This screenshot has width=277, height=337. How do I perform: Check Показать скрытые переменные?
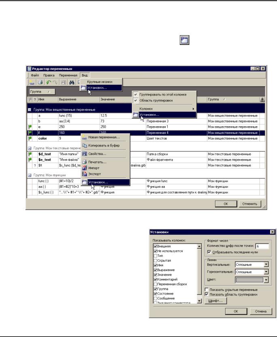(x=207, y=290)
